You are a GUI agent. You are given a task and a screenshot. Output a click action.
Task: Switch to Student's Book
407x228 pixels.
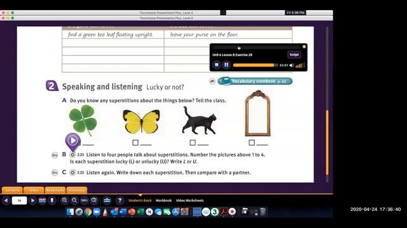click(x=140, y=200)
